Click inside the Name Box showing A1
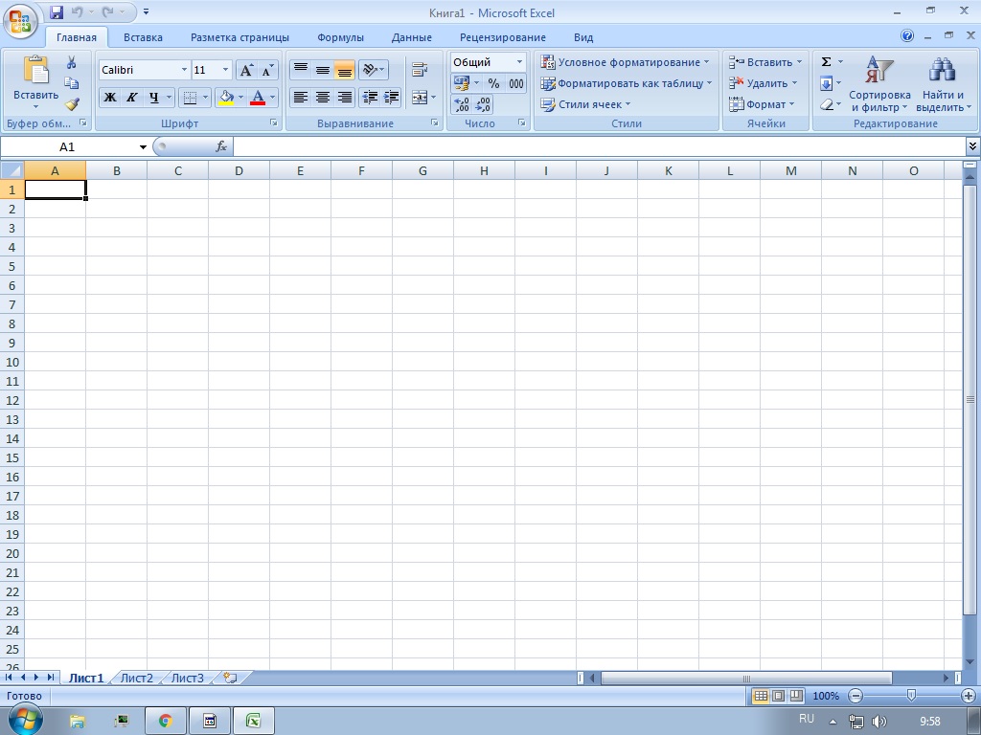 point(67,146)
